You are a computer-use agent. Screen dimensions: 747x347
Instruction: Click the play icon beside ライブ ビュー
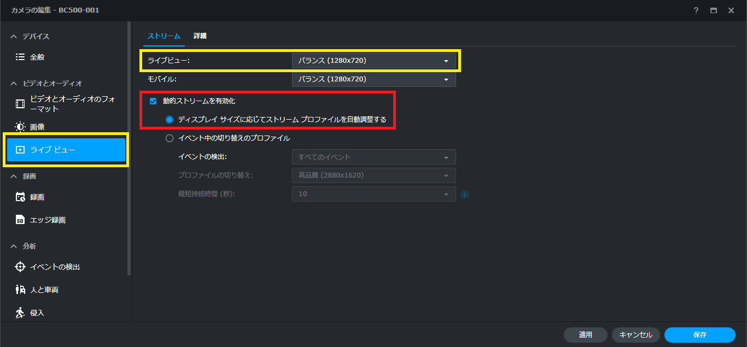point(20,150)
